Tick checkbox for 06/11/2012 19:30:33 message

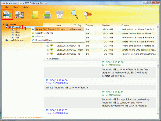click(48, 54)
